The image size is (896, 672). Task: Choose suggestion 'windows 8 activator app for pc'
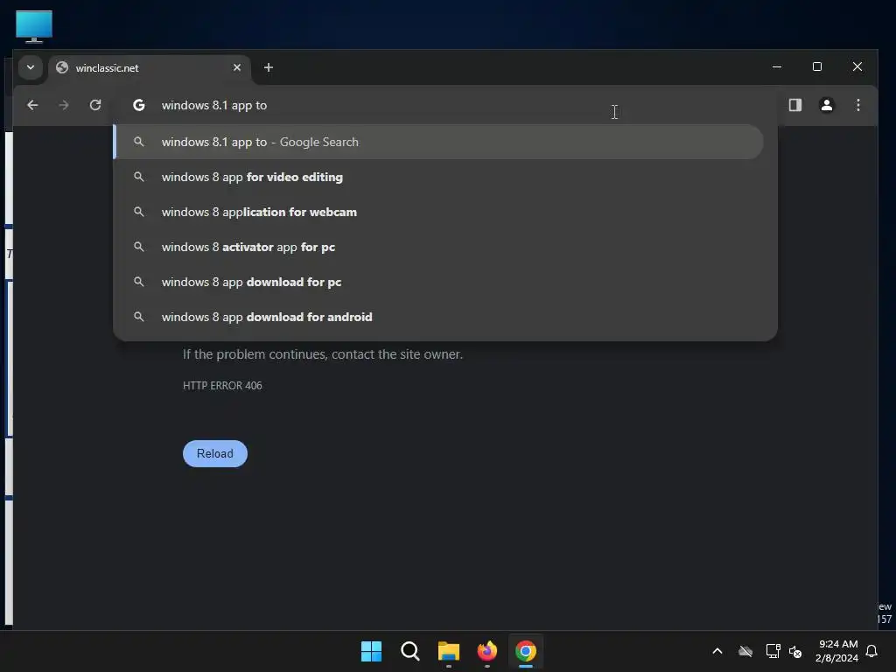coord(438,247)
